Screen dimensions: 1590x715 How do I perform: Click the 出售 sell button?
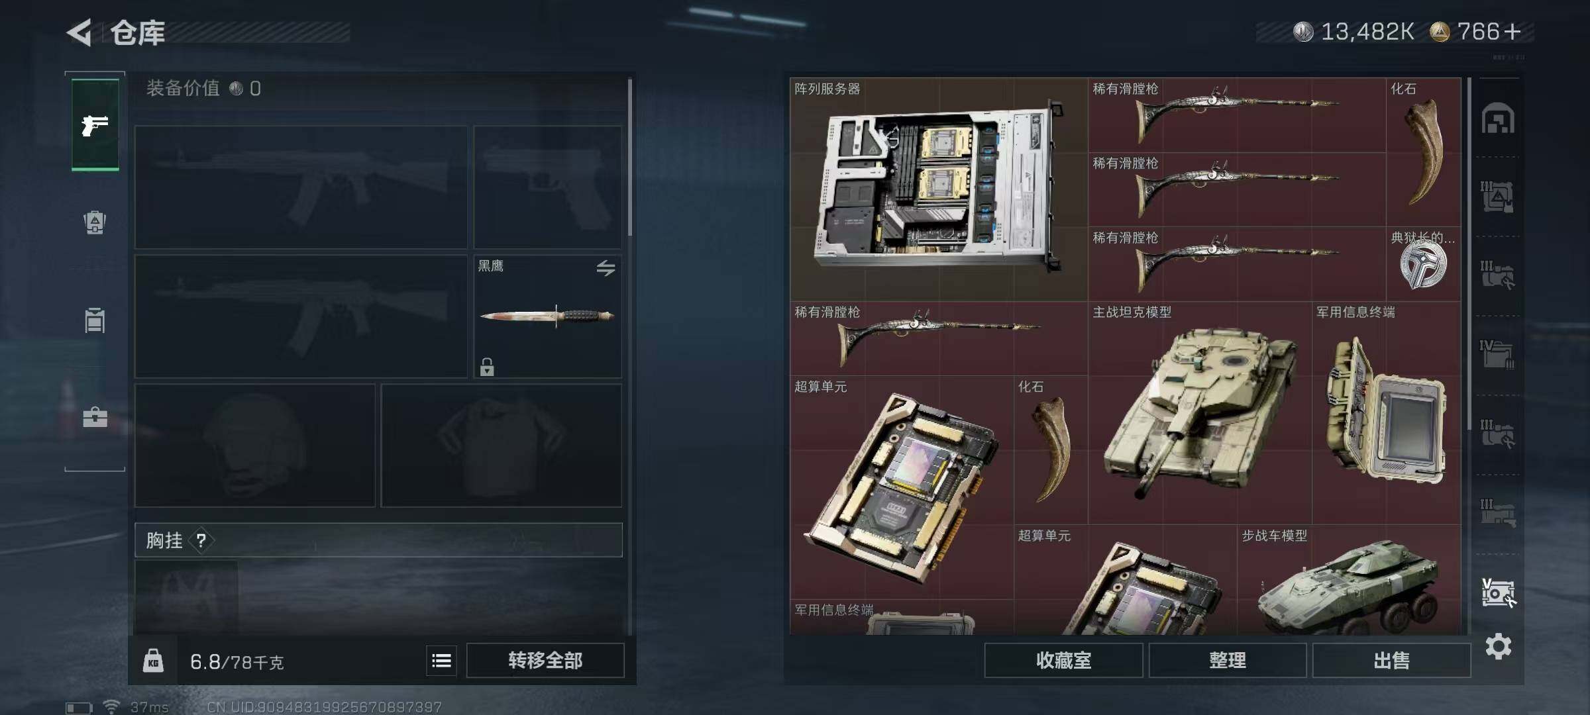[1391, 660]
